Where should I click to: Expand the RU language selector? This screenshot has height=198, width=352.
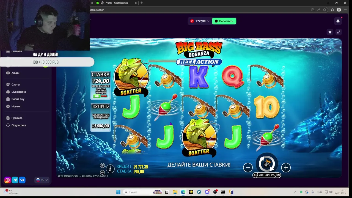click(x=42, y=180)
